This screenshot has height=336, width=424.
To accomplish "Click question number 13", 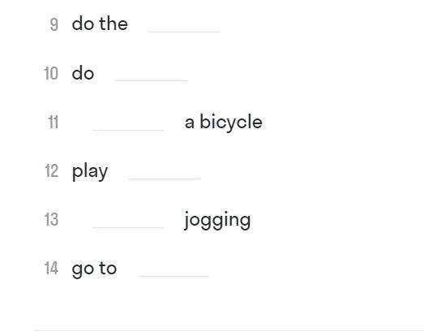I will point(51,220).
